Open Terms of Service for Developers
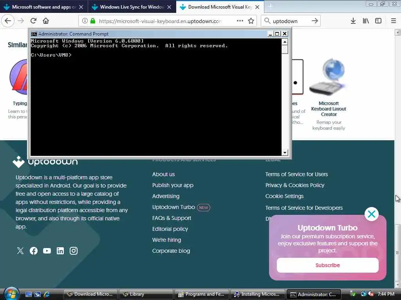Screen dimensions: 401x300 pos(304,208)
